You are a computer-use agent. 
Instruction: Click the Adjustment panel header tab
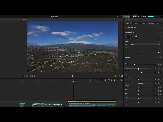pyautogui.click(x=127, y=20)
